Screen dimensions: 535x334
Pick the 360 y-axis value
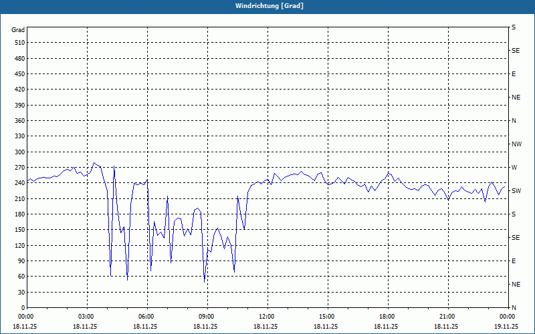click(19, 121)
